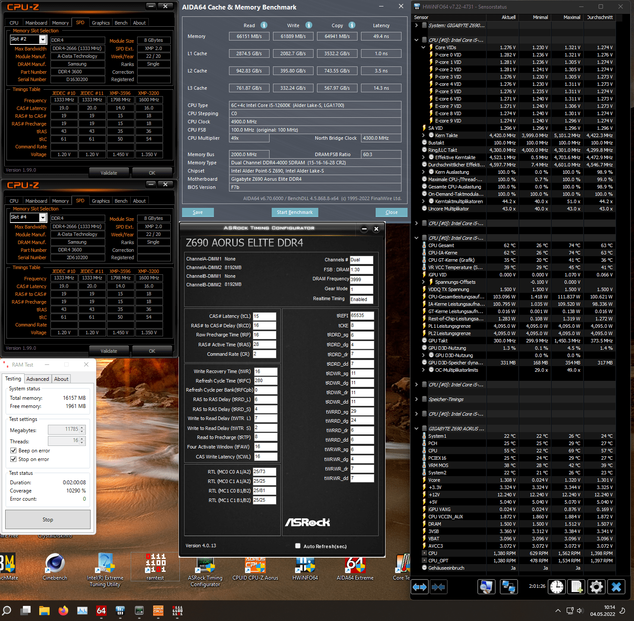Screen dimensions: 634x621
Task: Open File Explorer from taskbar
Action: point(44,611)
